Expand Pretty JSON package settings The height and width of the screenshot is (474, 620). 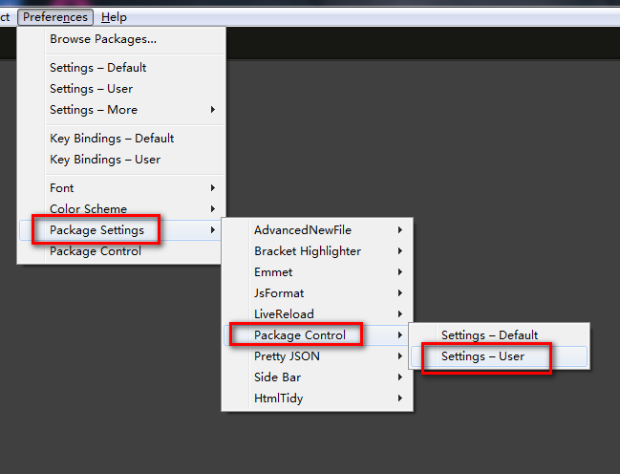(x=317, y=356)
